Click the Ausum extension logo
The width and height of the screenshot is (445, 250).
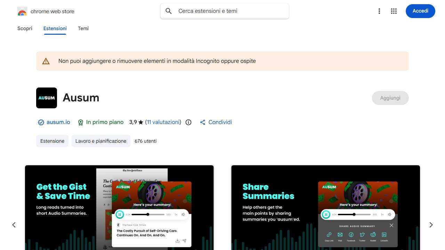click(47, 98)
